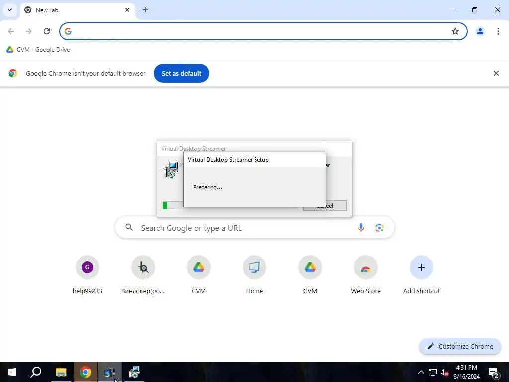This screenshot has width=509, height=382.
Task: Reload the current Chrome page
Action: 47,31
